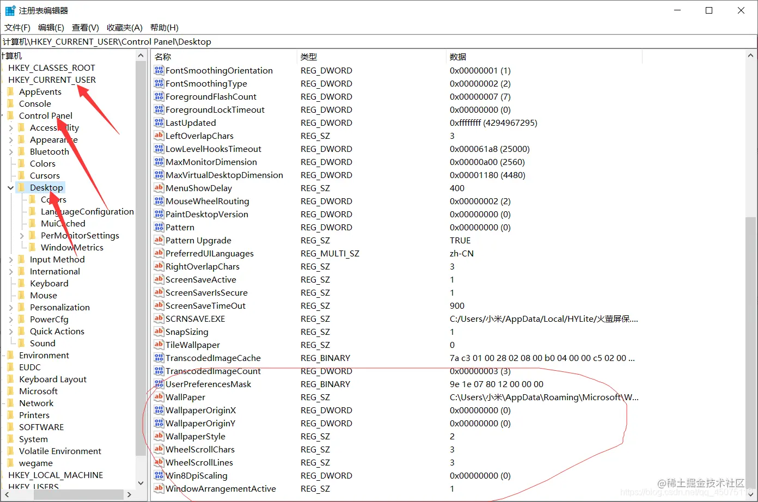The image size is (758, 502).
Task: Select the MaxVirtualDesktopDimension value name
Action: pos(224,175)
